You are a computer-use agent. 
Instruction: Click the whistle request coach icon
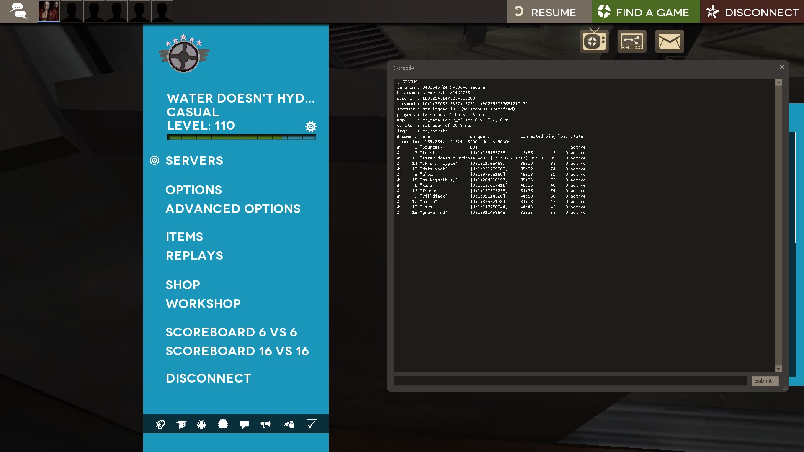click(289, 424)
